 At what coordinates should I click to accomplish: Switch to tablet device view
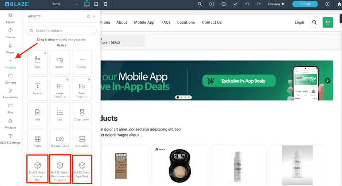tap(96, 4)
